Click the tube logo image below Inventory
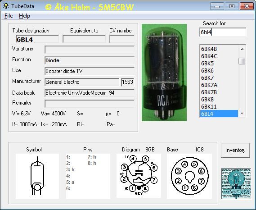The width and height of the screenshot is (256, 210). coord(236,183)
